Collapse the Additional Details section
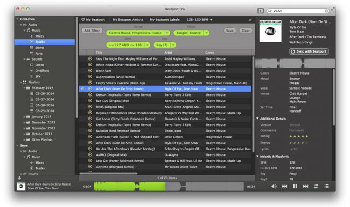 (x=257, y=119)
